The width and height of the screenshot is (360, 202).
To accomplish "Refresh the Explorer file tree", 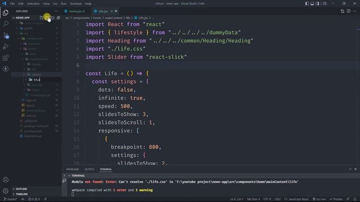I will (52, 17).
